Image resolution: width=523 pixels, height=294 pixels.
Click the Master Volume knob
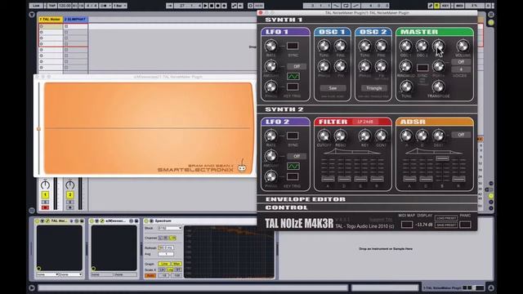coord(463,46)
